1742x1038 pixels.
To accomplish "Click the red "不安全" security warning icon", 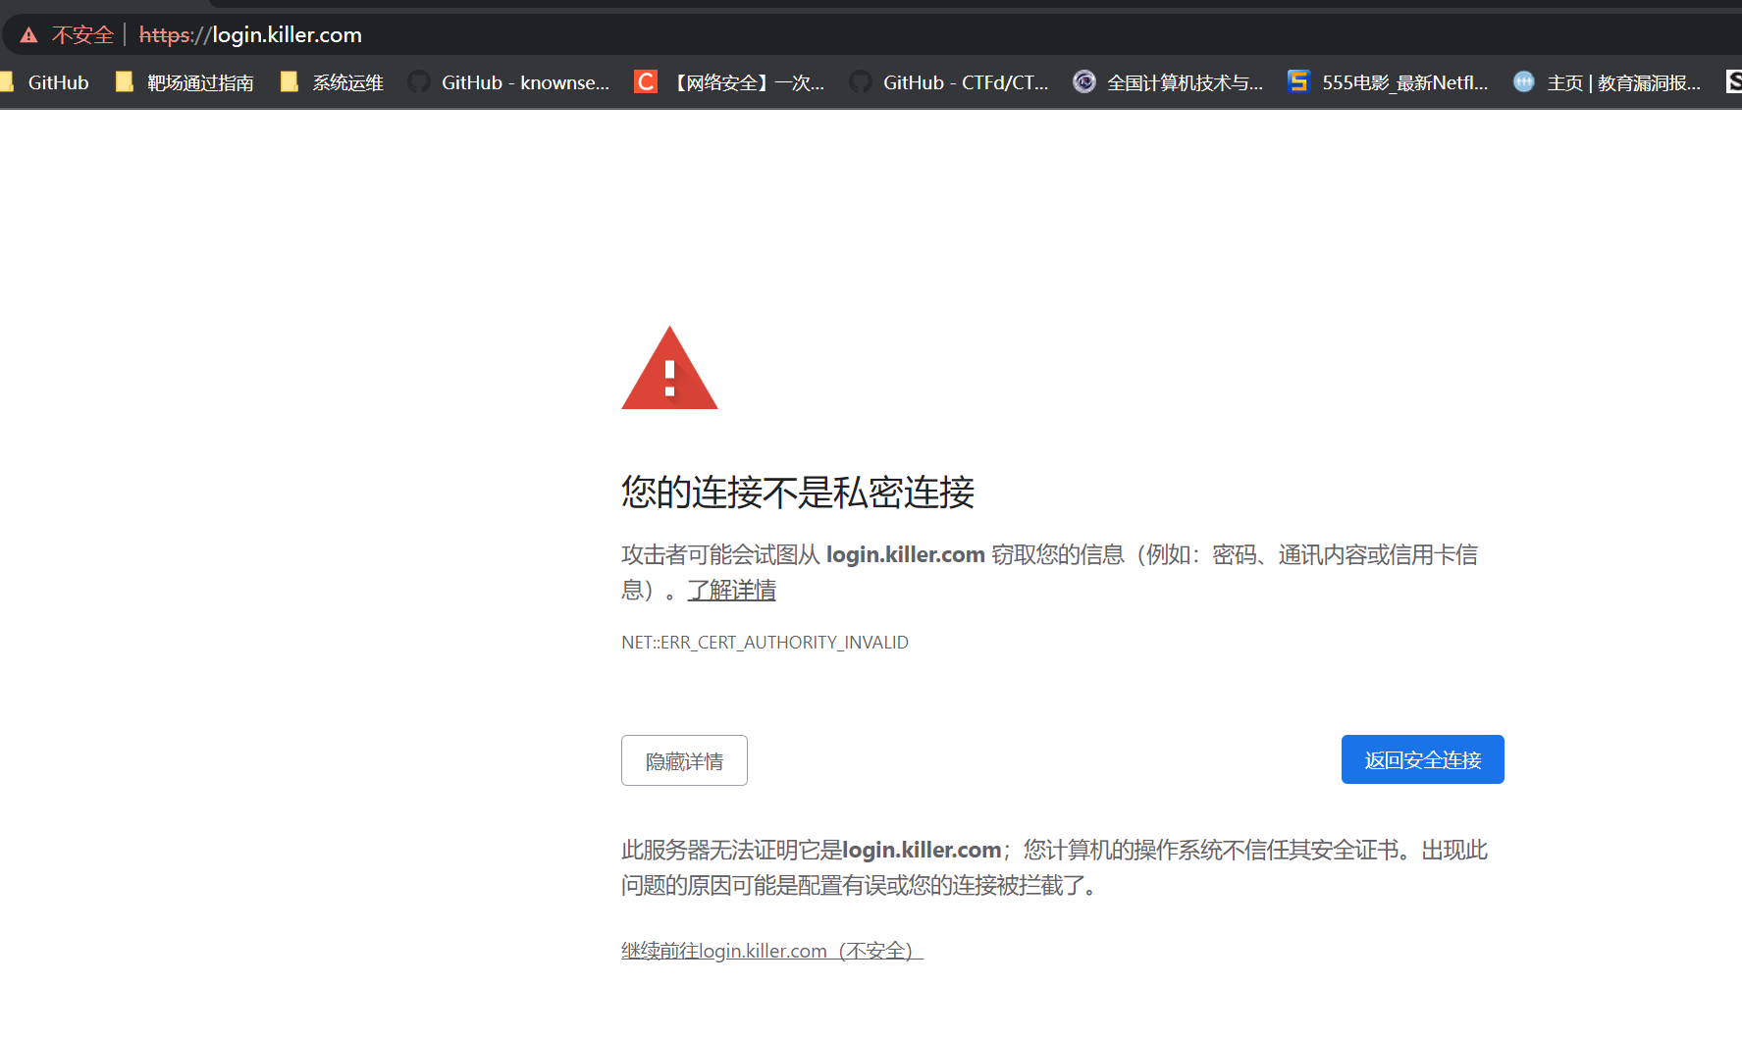I will tap(28, 35).
